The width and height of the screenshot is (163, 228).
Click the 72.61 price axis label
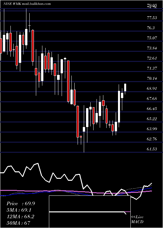(152, 58)
